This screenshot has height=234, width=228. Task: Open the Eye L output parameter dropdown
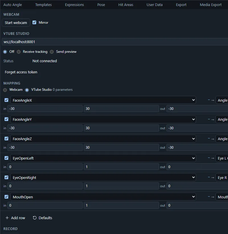(x=222, y=158)
